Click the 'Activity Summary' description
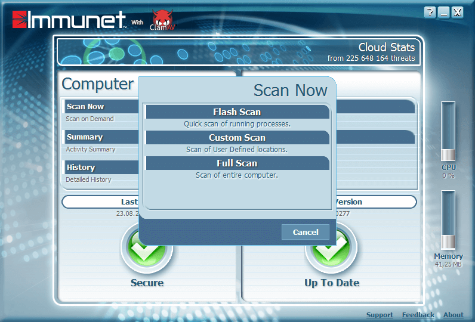This screenshot has width=475, height=322. (91, 149)
